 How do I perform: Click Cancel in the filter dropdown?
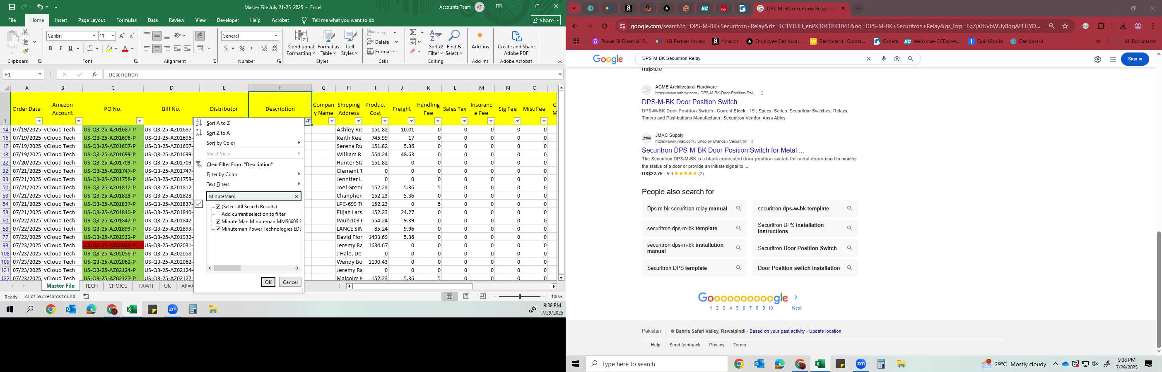coord(290,282)
